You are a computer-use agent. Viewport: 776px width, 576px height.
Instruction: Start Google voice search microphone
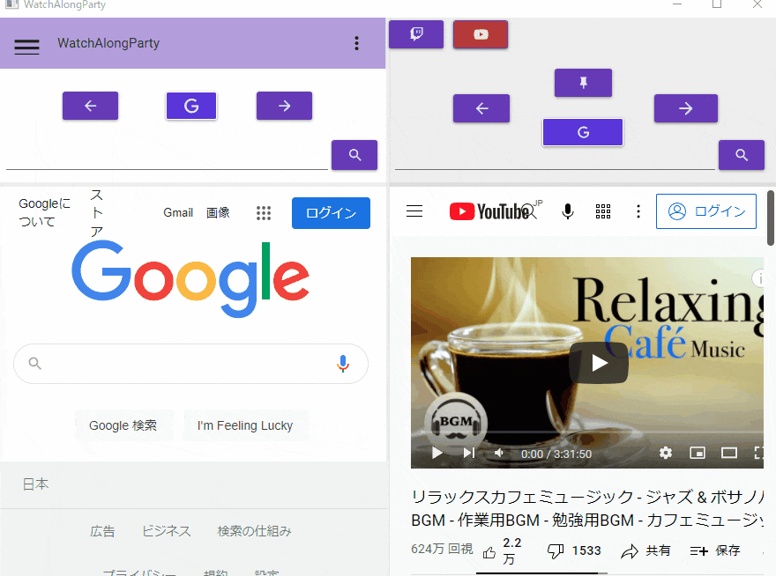pos(342,364)
